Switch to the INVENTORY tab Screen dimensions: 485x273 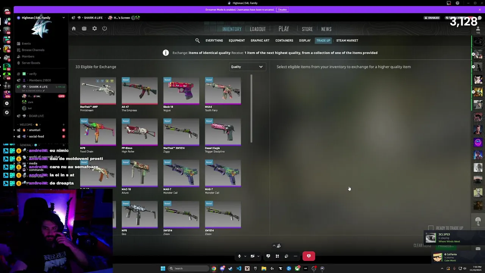tap(232, 29)
